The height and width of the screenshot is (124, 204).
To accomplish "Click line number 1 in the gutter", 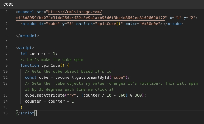I will point(7,12).
